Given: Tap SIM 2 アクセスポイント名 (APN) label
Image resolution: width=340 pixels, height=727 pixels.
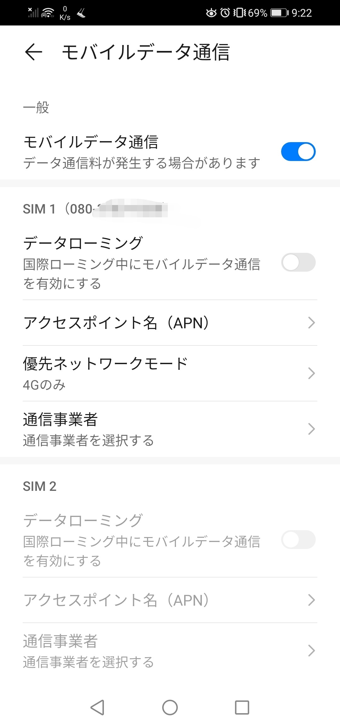Looking at the screenshot, I should pos(116,600).
